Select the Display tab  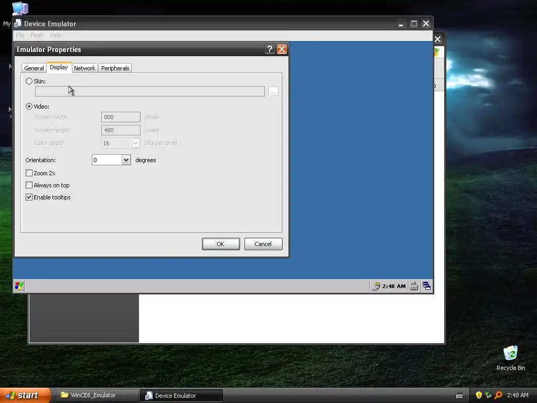point(59,68)
